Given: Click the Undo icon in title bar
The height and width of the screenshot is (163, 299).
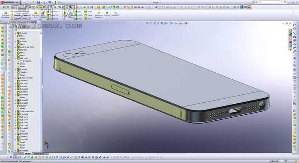Looking at the screenshot, I should pos(50,2).
